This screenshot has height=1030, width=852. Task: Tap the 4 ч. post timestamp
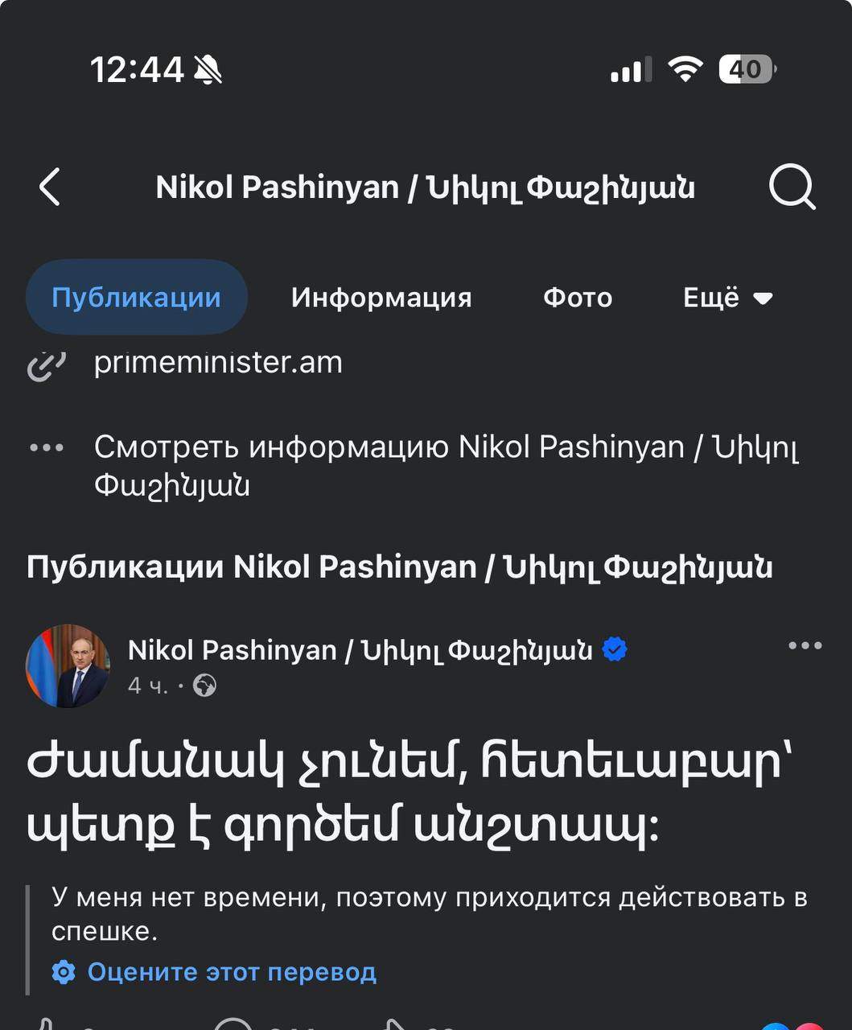pos(148,686)
